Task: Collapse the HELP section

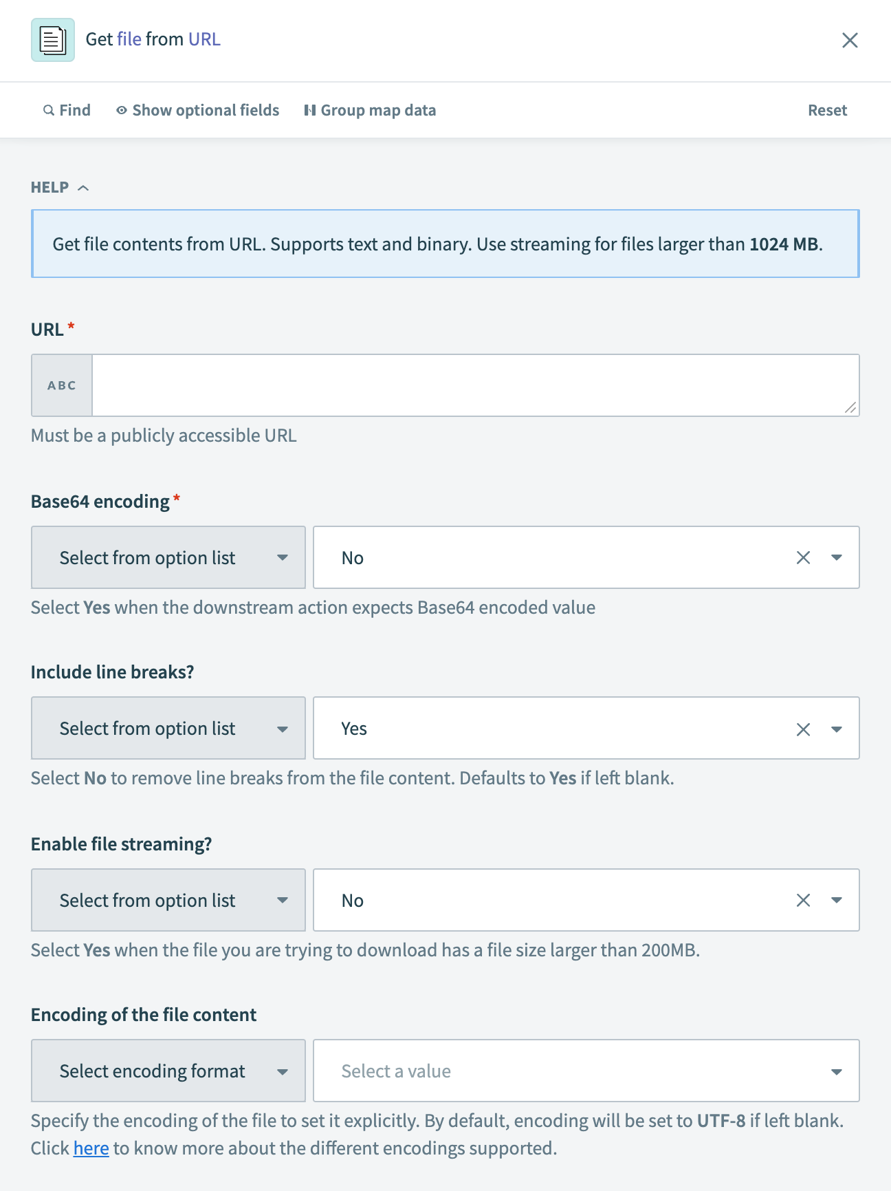Action: tap(85, 186)
